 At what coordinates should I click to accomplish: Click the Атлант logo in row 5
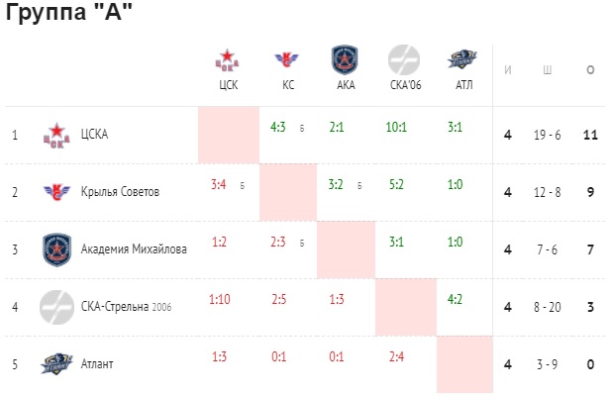(x=56, y=364)
